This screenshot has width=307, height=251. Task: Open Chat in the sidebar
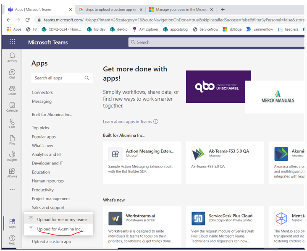tap(12, 74)
